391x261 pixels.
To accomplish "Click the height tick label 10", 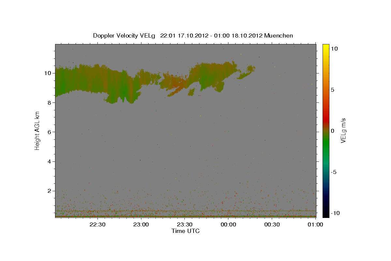I will pos(48,73).
